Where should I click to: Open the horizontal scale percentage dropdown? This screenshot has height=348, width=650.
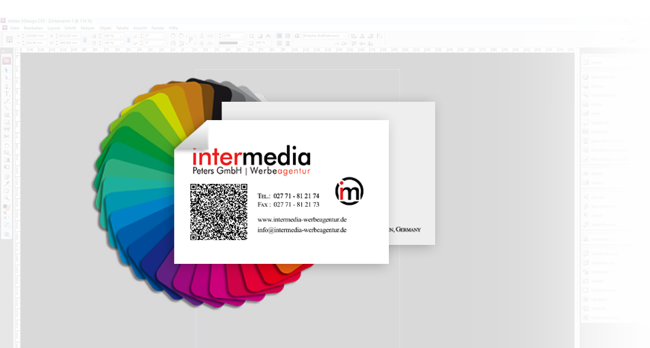[x=122, y=36]
